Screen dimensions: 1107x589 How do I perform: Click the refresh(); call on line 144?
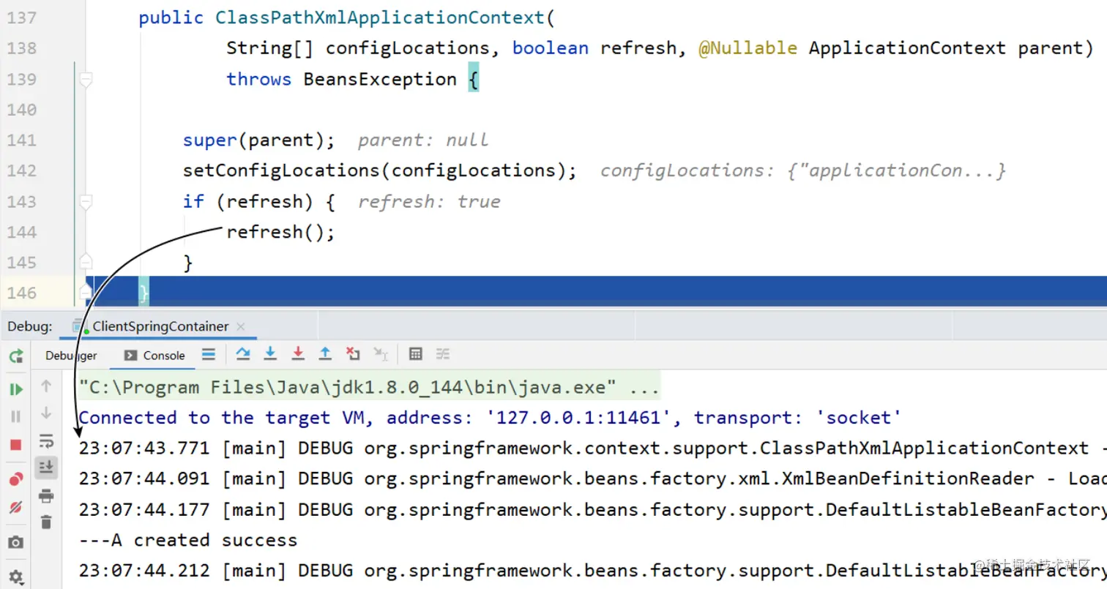pos(280,232)
